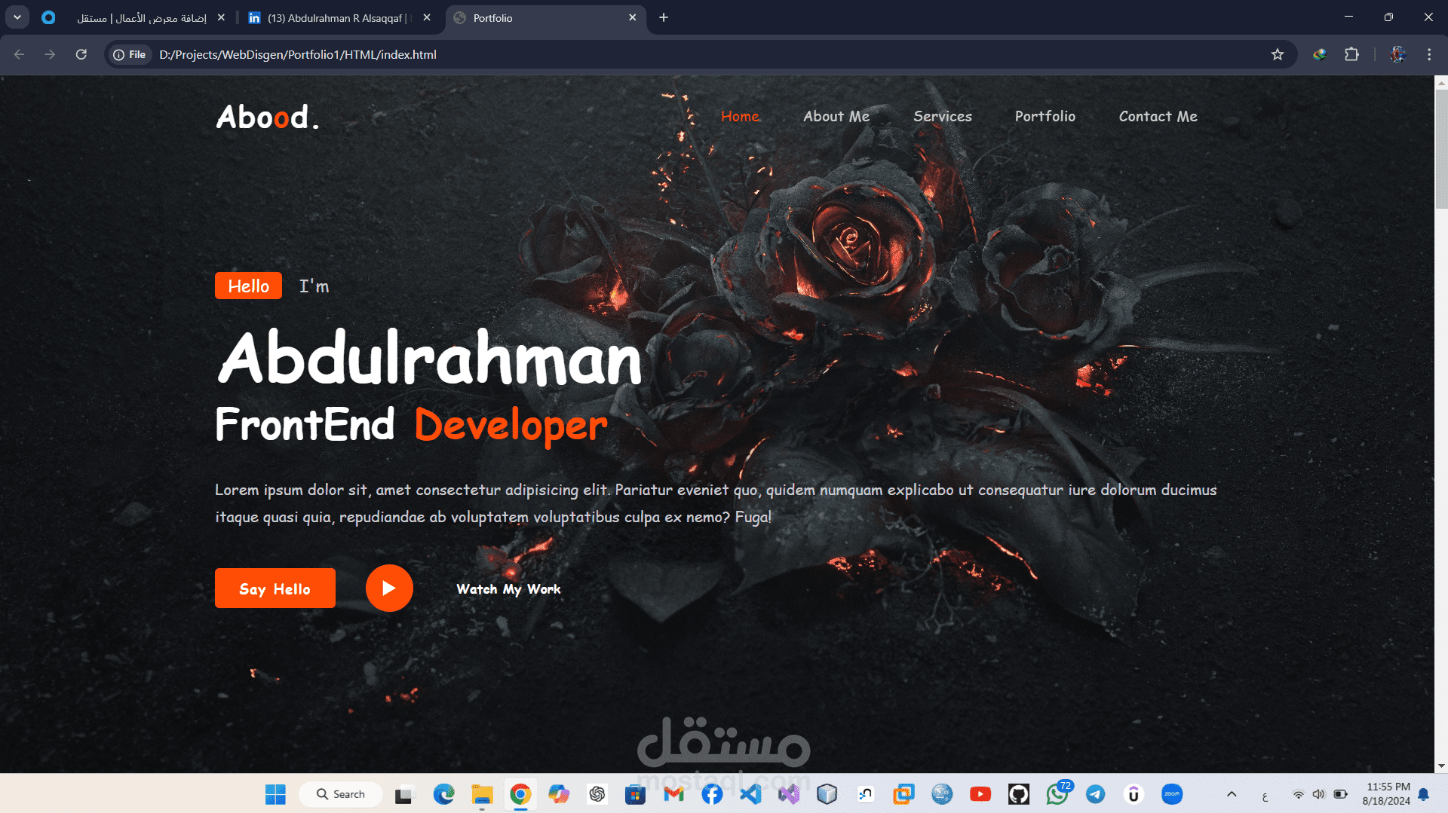The image size is (1448, 813).
Task: Open Microsoft Store from taskbar
Action: (x=636, y=794)
